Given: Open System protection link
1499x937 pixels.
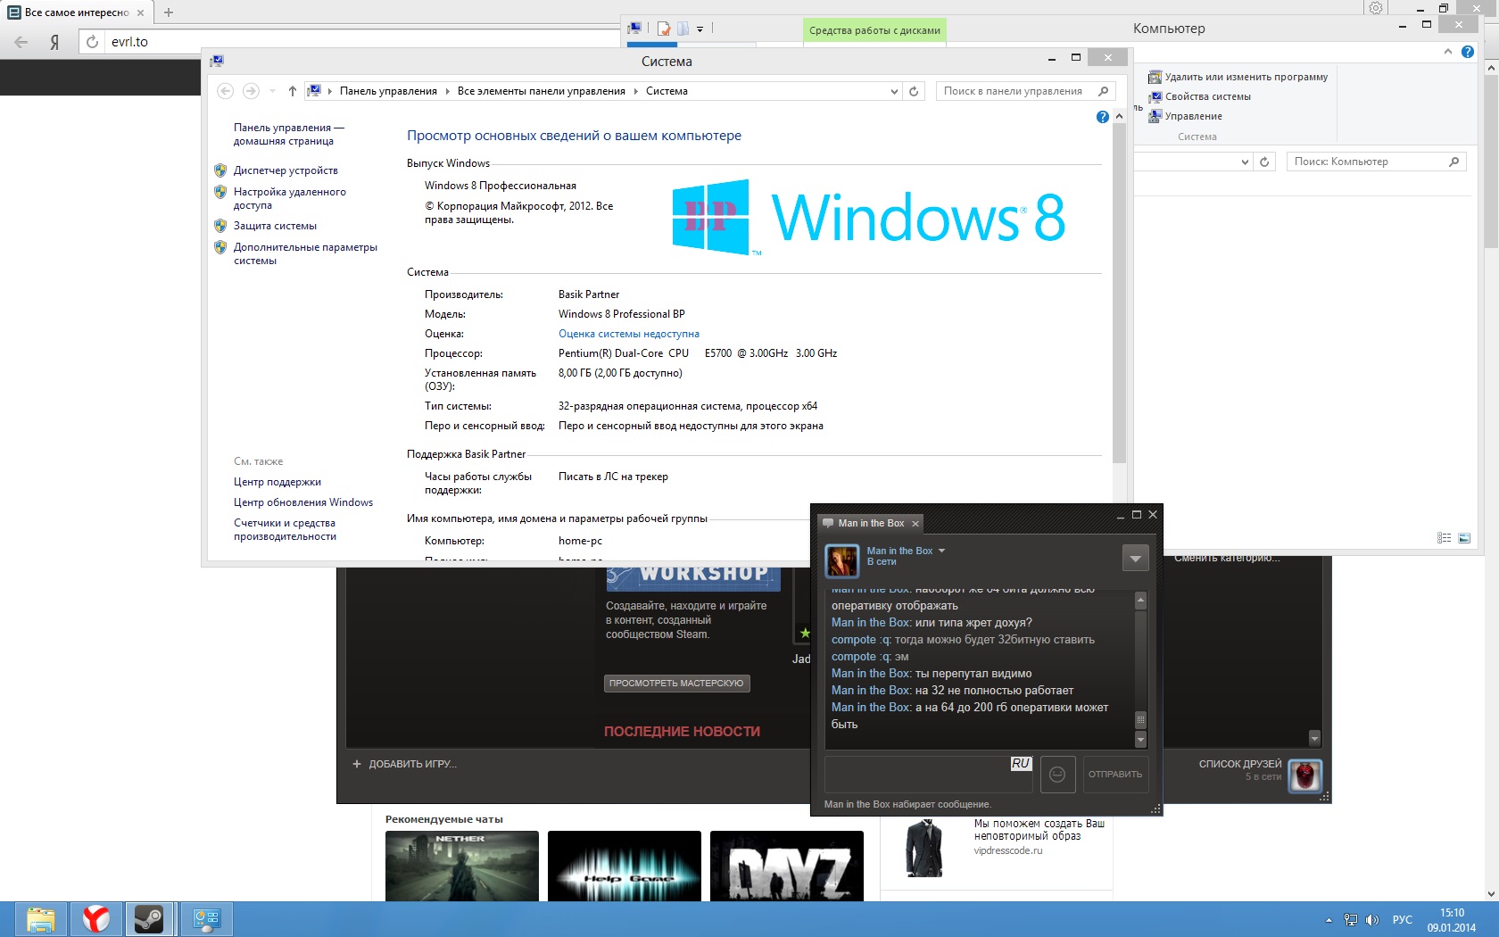Looking at the screenshot, I should [275, 226].
